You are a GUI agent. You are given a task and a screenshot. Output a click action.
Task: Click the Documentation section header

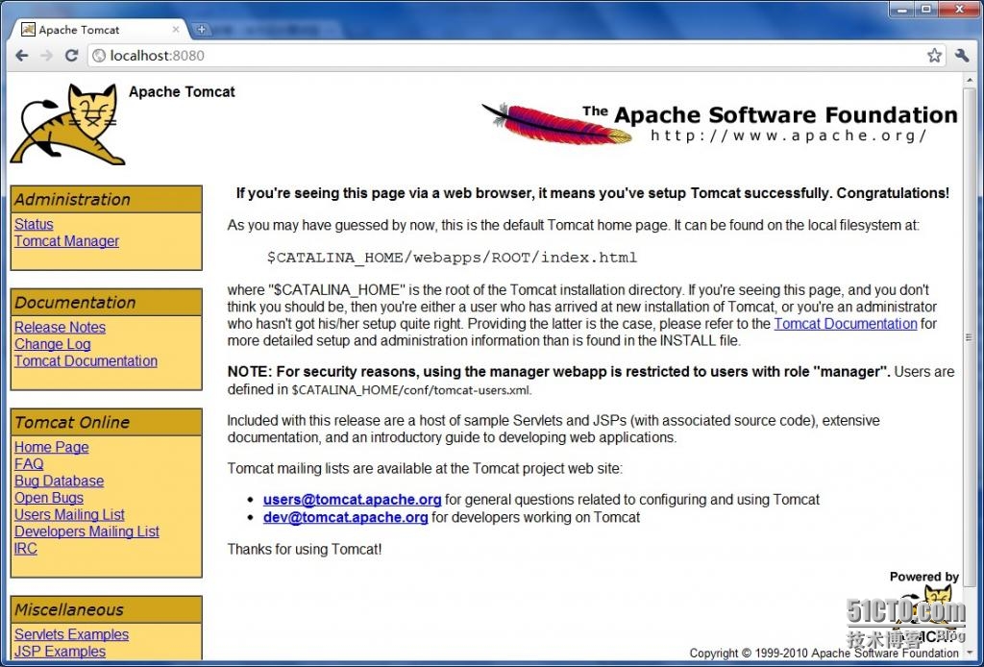click(x=106, y=303)
